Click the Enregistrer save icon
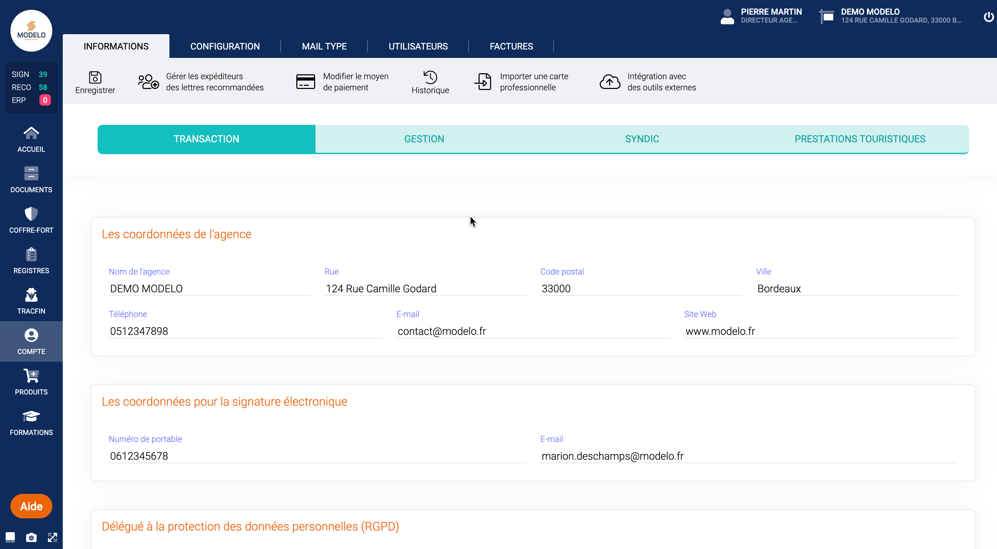Image resolution: width=997 pixels, height=549 pixels. [x=95, y=77]
